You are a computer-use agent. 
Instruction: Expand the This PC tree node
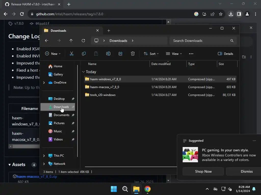tap(44, 156)
